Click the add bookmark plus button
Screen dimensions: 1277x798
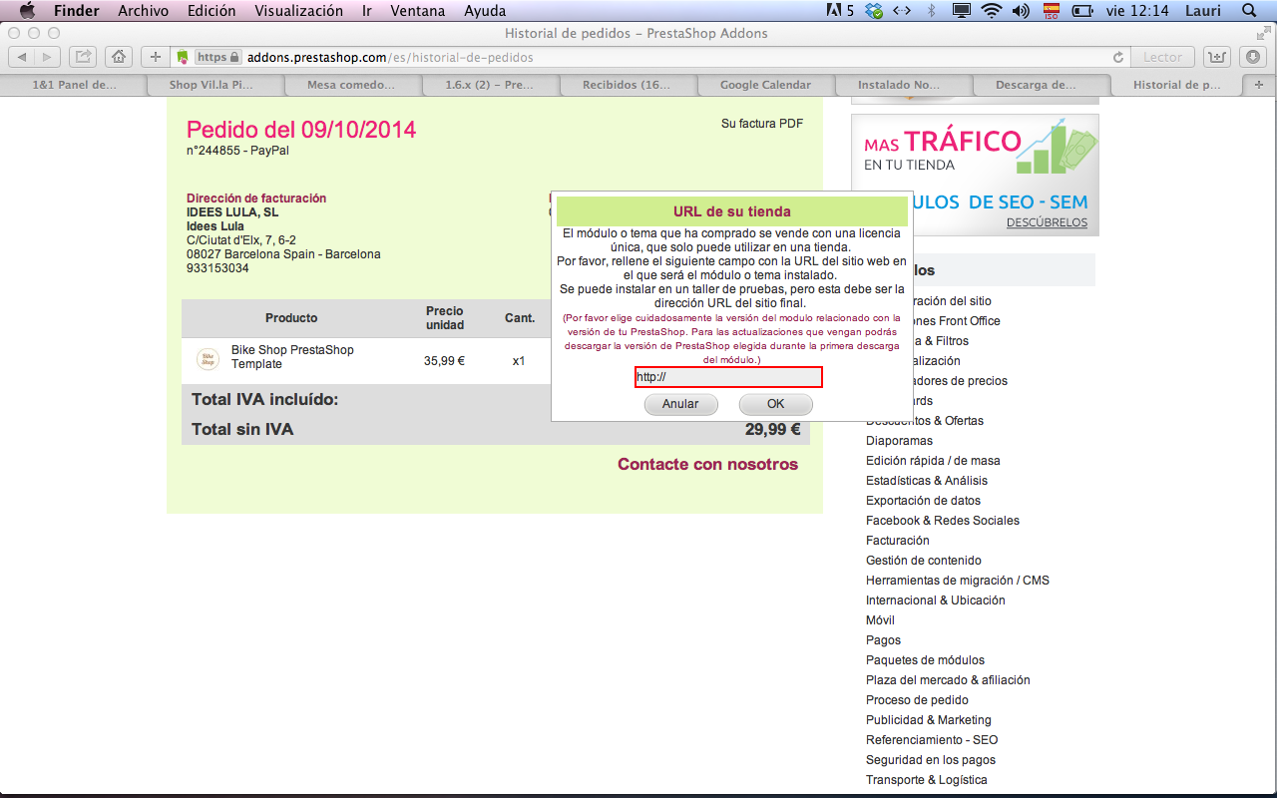pos(155,57)
